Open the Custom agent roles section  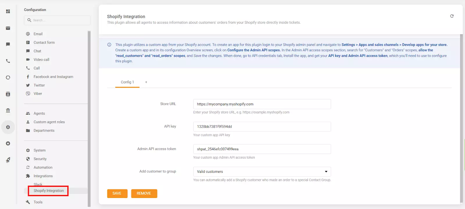pyautogui.click(x=49, y=122)
